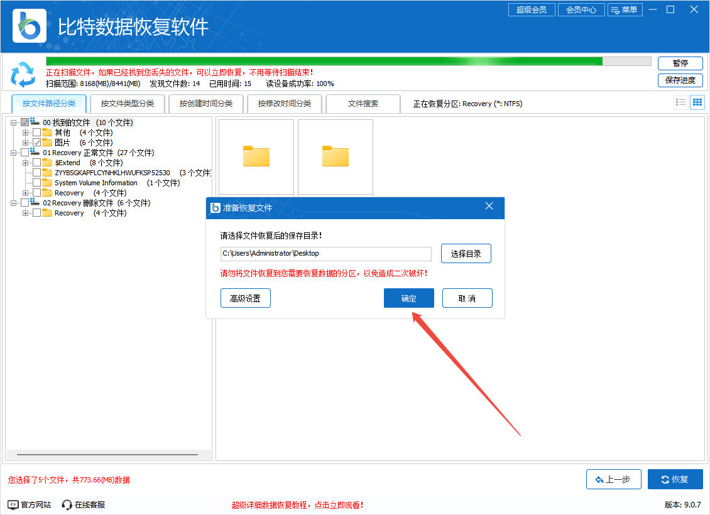The width and height of the screenshot is (710, 515).
Task: Click 保存进度 button
Action: (x=680, y=80)
